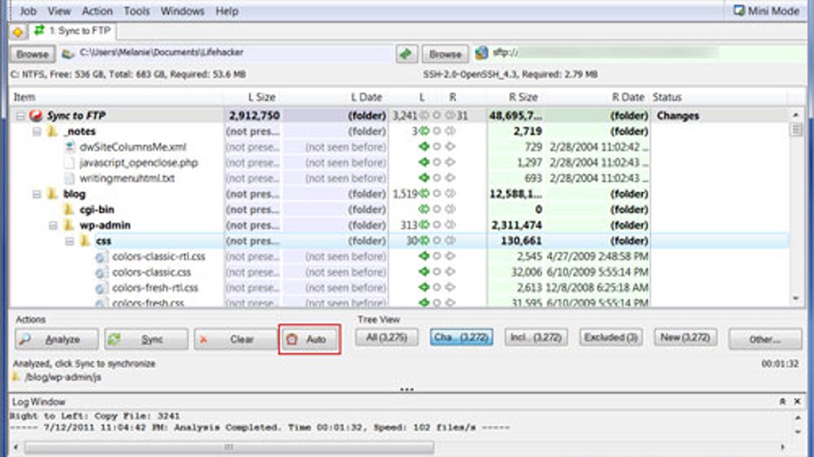Click the dwSiteColumnsMe.xml file icon
This screenshot has height=457, width=814.
69,147
